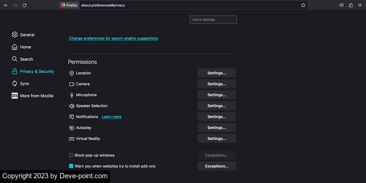
Task: Click the Location pin icon
Action: pos(72,73)
